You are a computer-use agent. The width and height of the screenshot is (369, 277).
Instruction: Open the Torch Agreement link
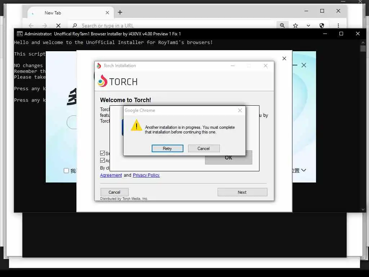pyautogui.click(x=111, y=175)
